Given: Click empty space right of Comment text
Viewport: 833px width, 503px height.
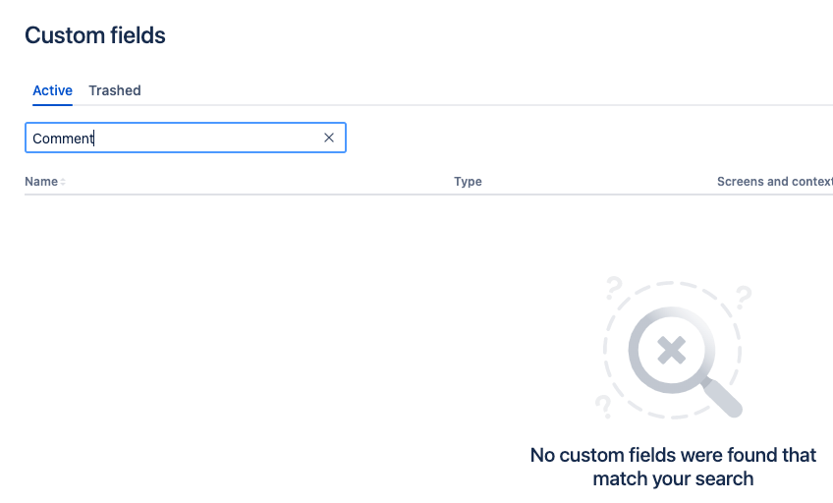Looking at the screenshot, I should (x=207, y=138).
